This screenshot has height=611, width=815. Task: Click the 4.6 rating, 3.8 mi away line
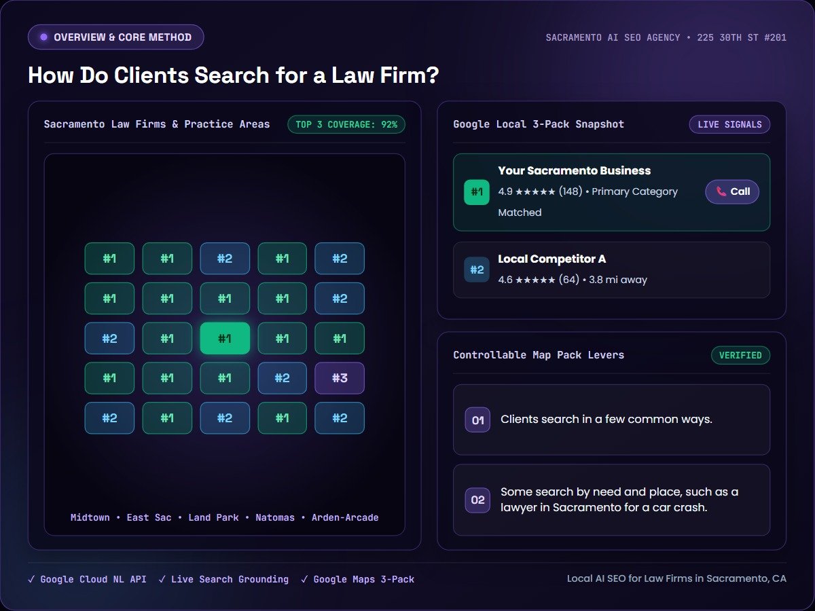pyautogui.click(x=573, y=280)
